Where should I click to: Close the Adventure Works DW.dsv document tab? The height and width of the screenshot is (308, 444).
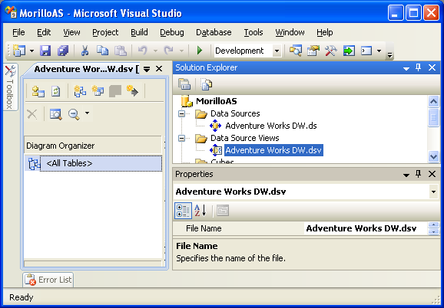pyautogui.click(x=159, y=69)
